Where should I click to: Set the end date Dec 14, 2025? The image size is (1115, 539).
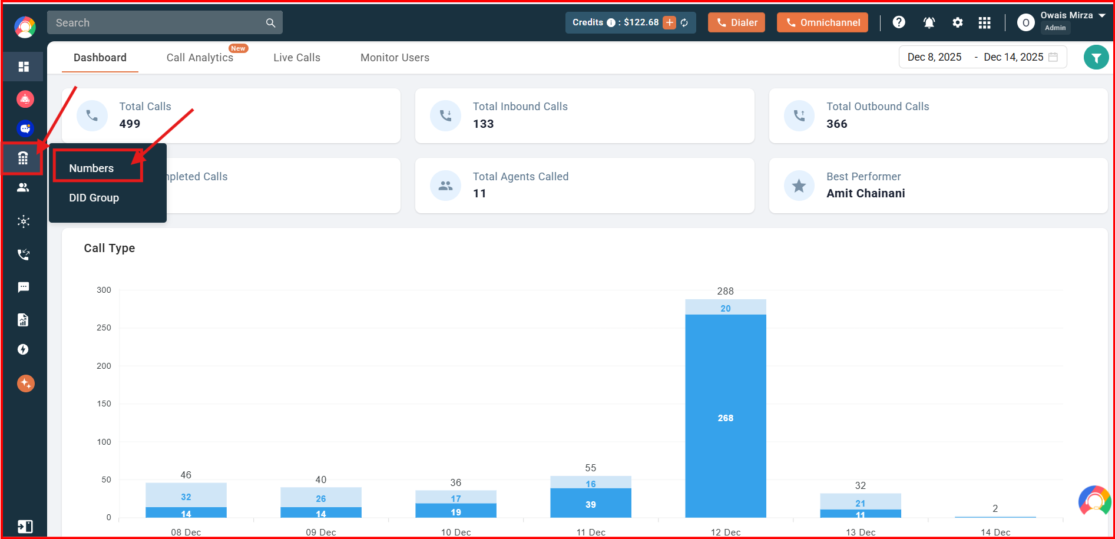[1013, 57]
